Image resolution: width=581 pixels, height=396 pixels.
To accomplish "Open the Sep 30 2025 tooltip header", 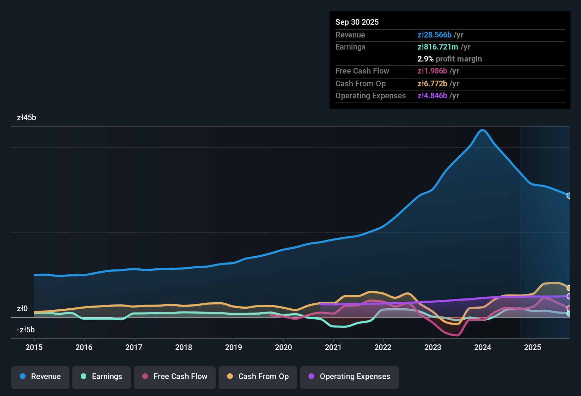I will pos(357,22).
